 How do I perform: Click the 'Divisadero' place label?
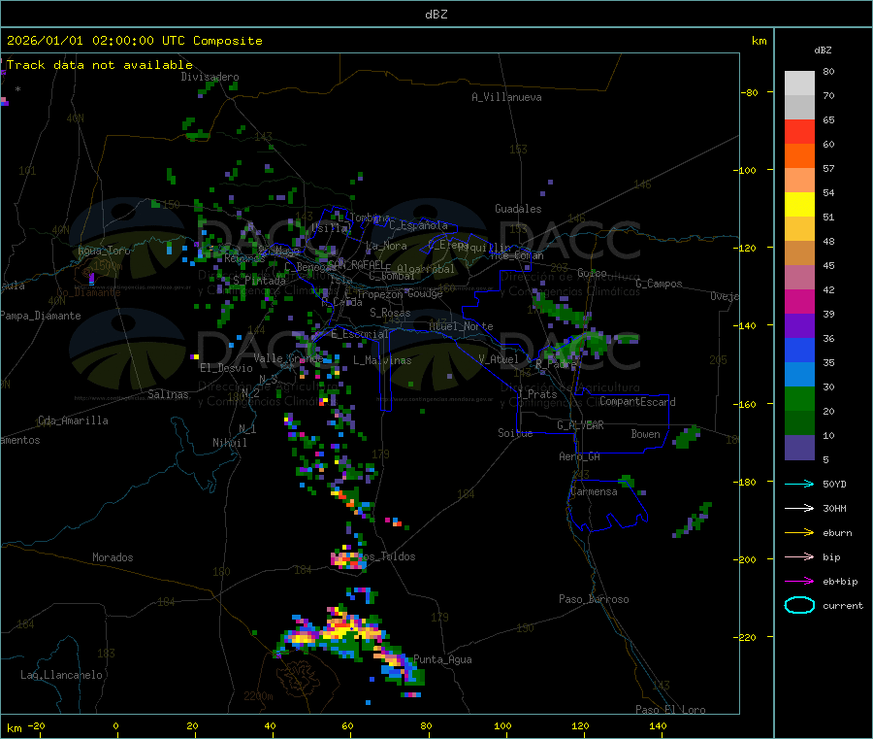click(210, 77)
